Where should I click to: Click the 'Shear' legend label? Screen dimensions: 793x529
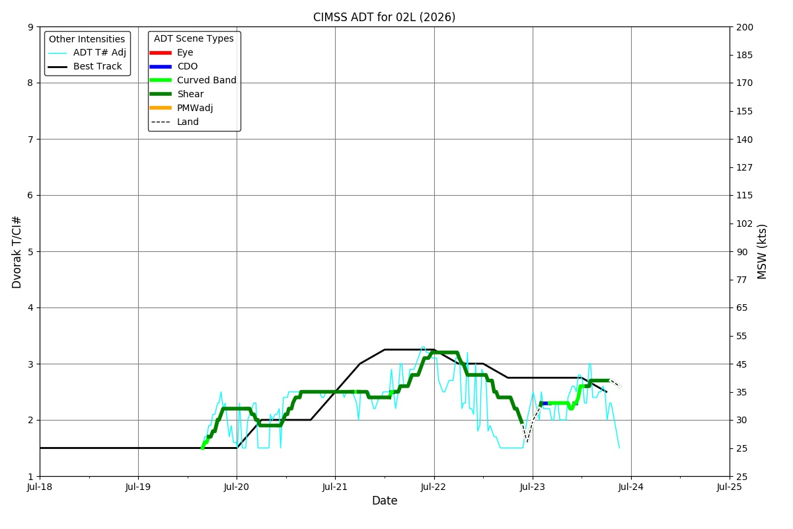pos(190,95)
